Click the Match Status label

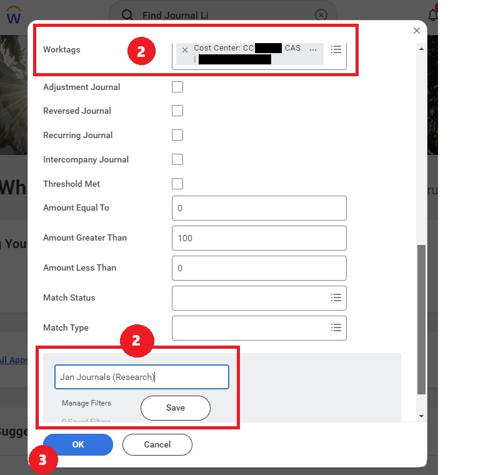click(69, 297)
